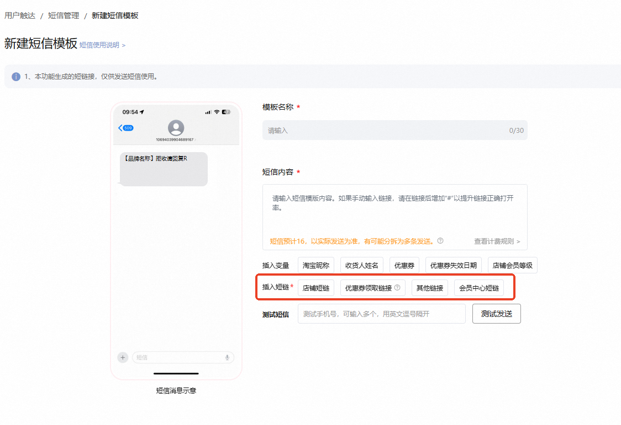The image size is (621, 425).
Task: Tap the 短信 message field in the phone preview
Action: point(183,357)
